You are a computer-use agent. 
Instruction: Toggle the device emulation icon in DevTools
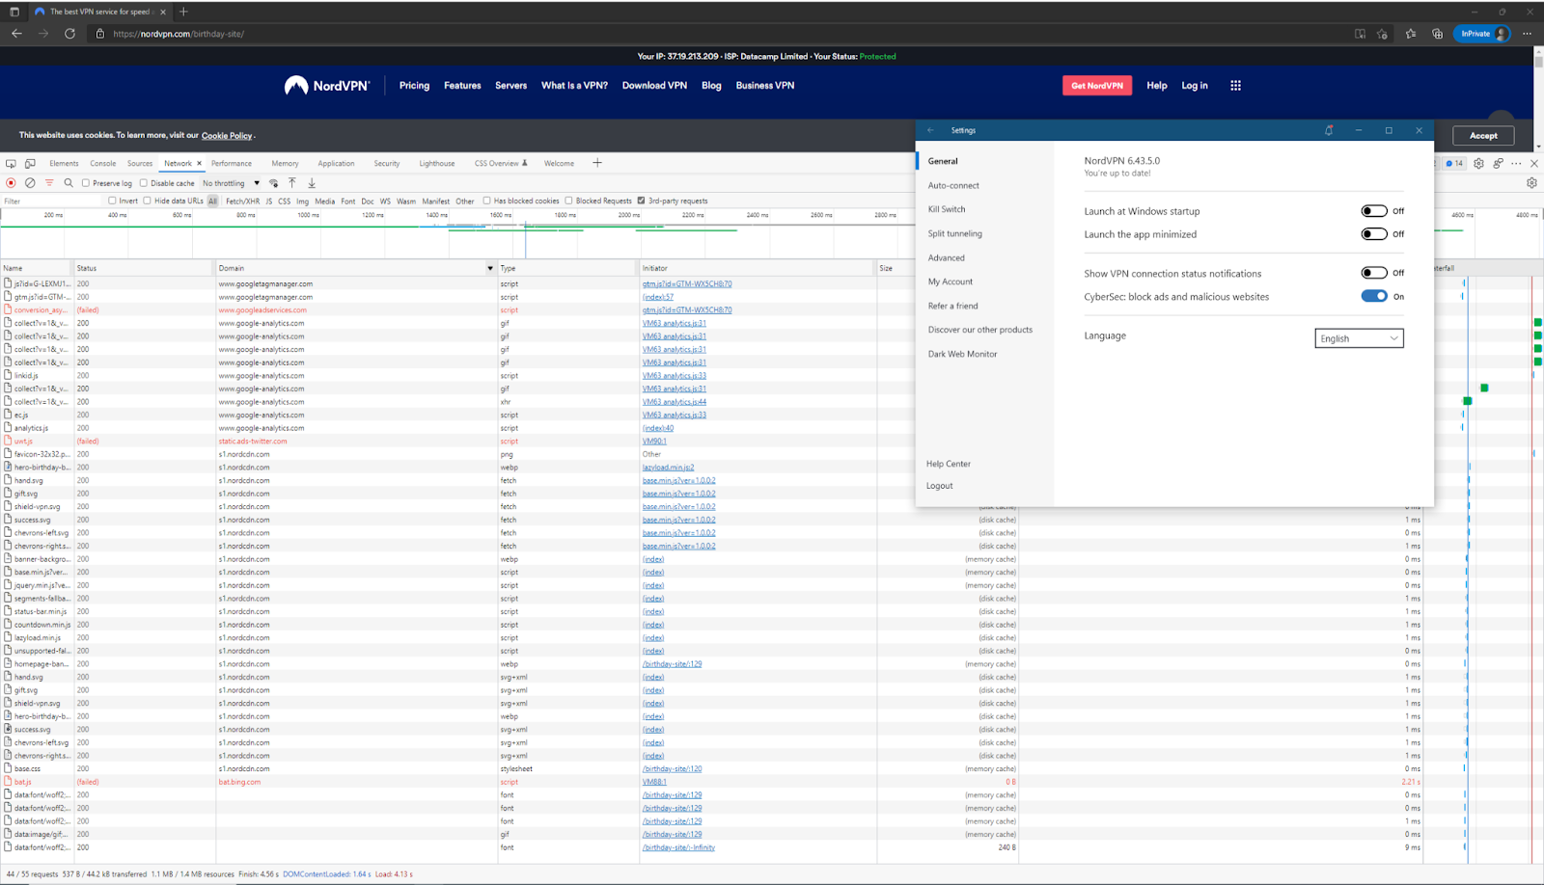[x=30, y=164]
